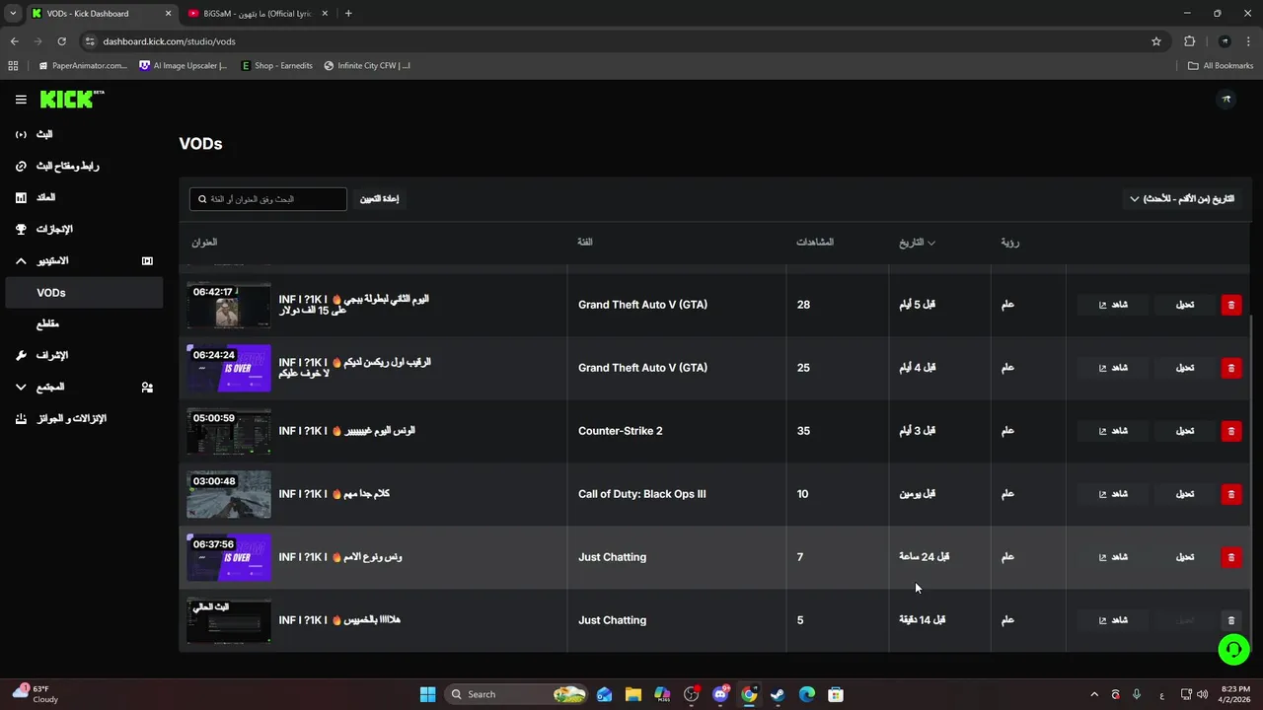1263x710 pixels.
Task: Sort by the التاريخ column header
Action: point(917,243)
